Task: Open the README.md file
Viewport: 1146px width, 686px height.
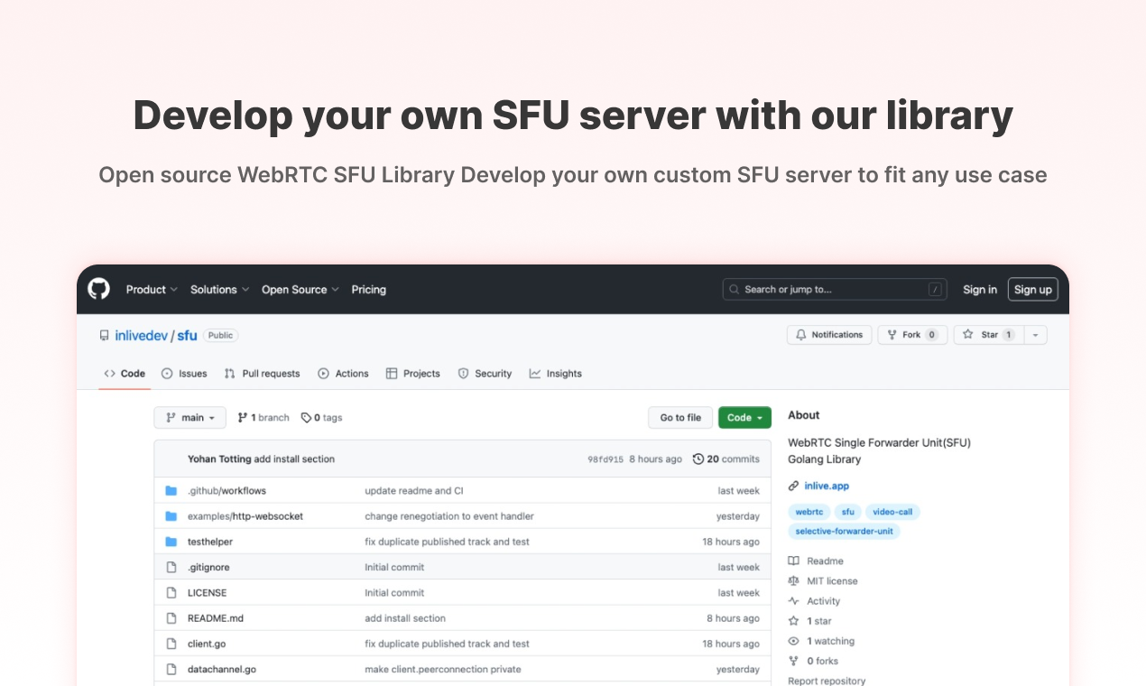Action: [x=216, y=618]
